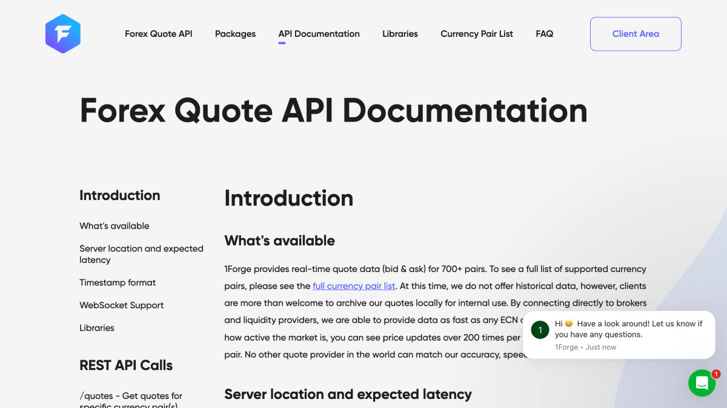
Task: Click the What's available subheading
Action: click(x=280, y=241)
